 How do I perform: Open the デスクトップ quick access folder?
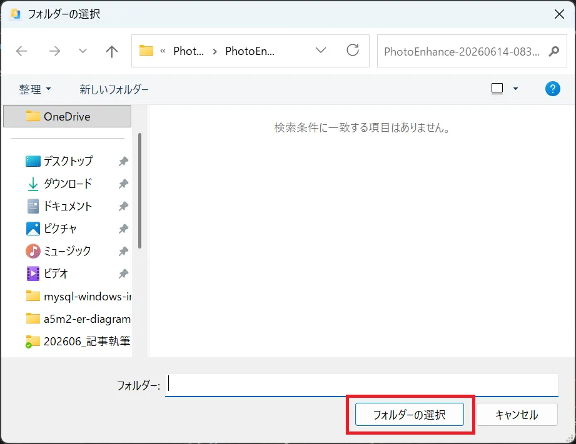pos(68,161)
